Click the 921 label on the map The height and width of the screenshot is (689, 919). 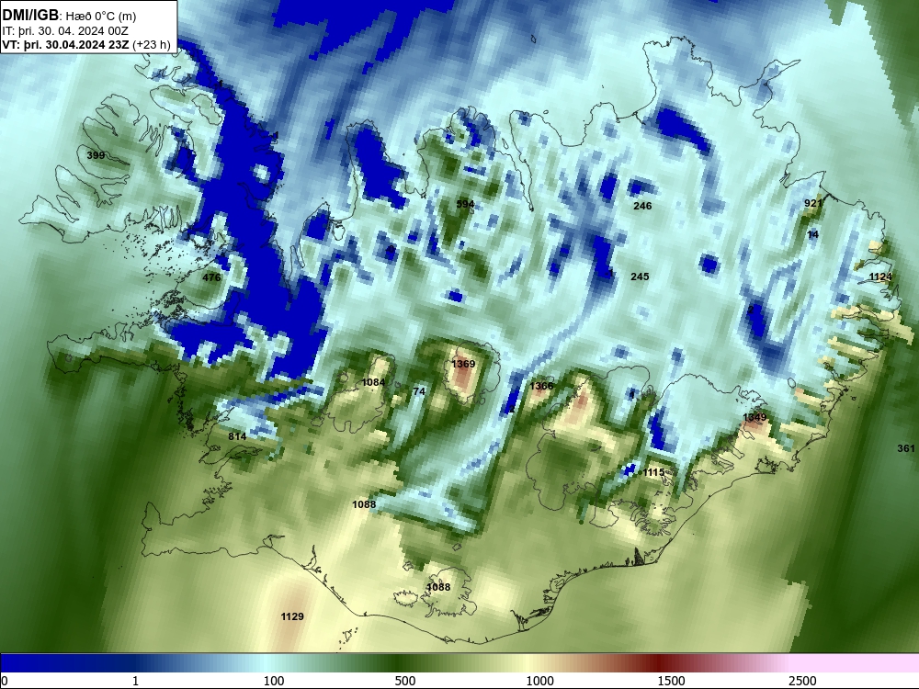click(x=813, y=203)
